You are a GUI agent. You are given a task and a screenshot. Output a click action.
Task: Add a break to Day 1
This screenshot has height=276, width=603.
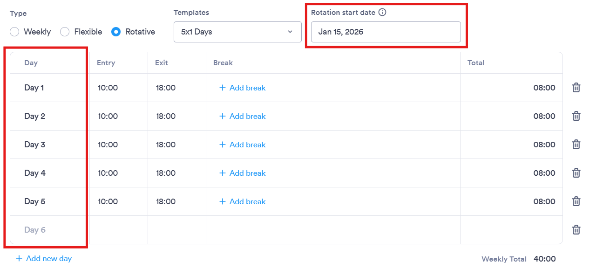[242, 88]
